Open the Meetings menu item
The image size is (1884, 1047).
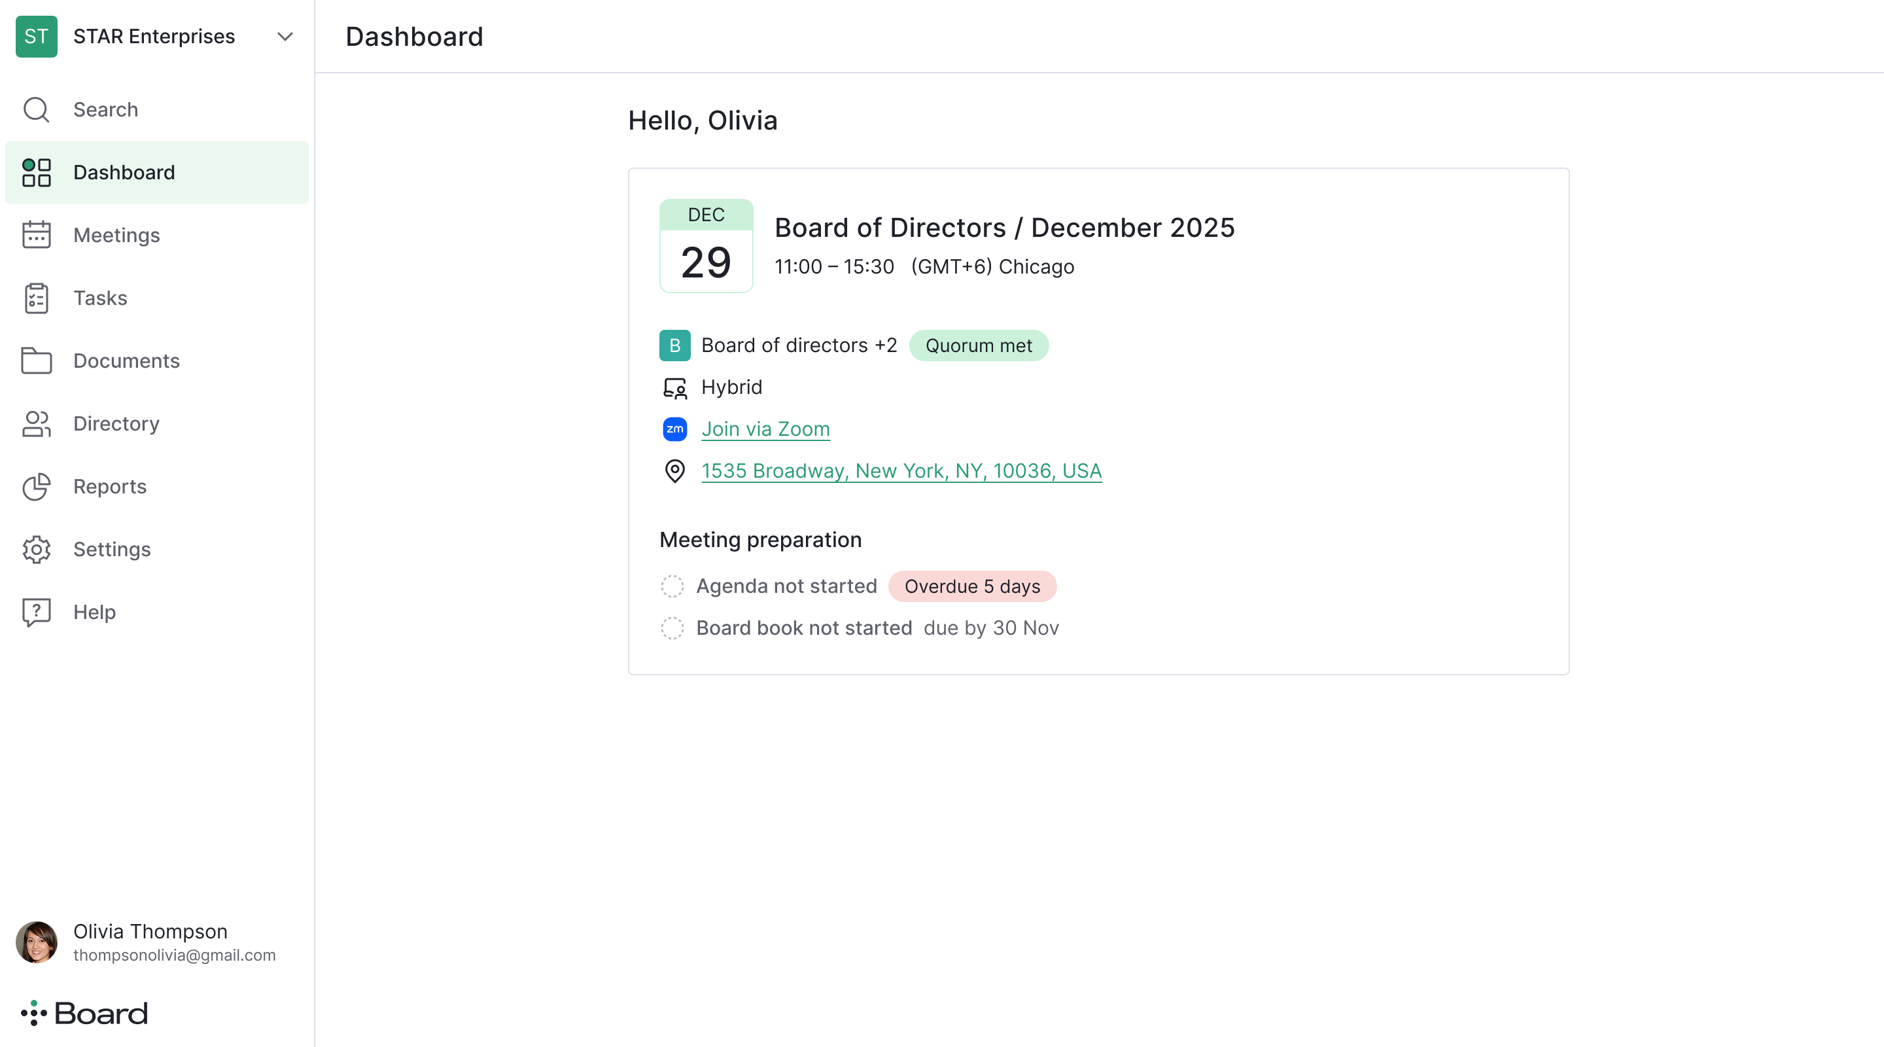pos(116,235)
